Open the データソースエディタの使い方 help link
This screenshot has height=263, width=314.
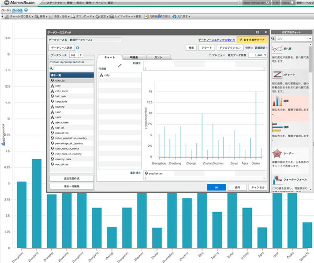click(216, 39)
